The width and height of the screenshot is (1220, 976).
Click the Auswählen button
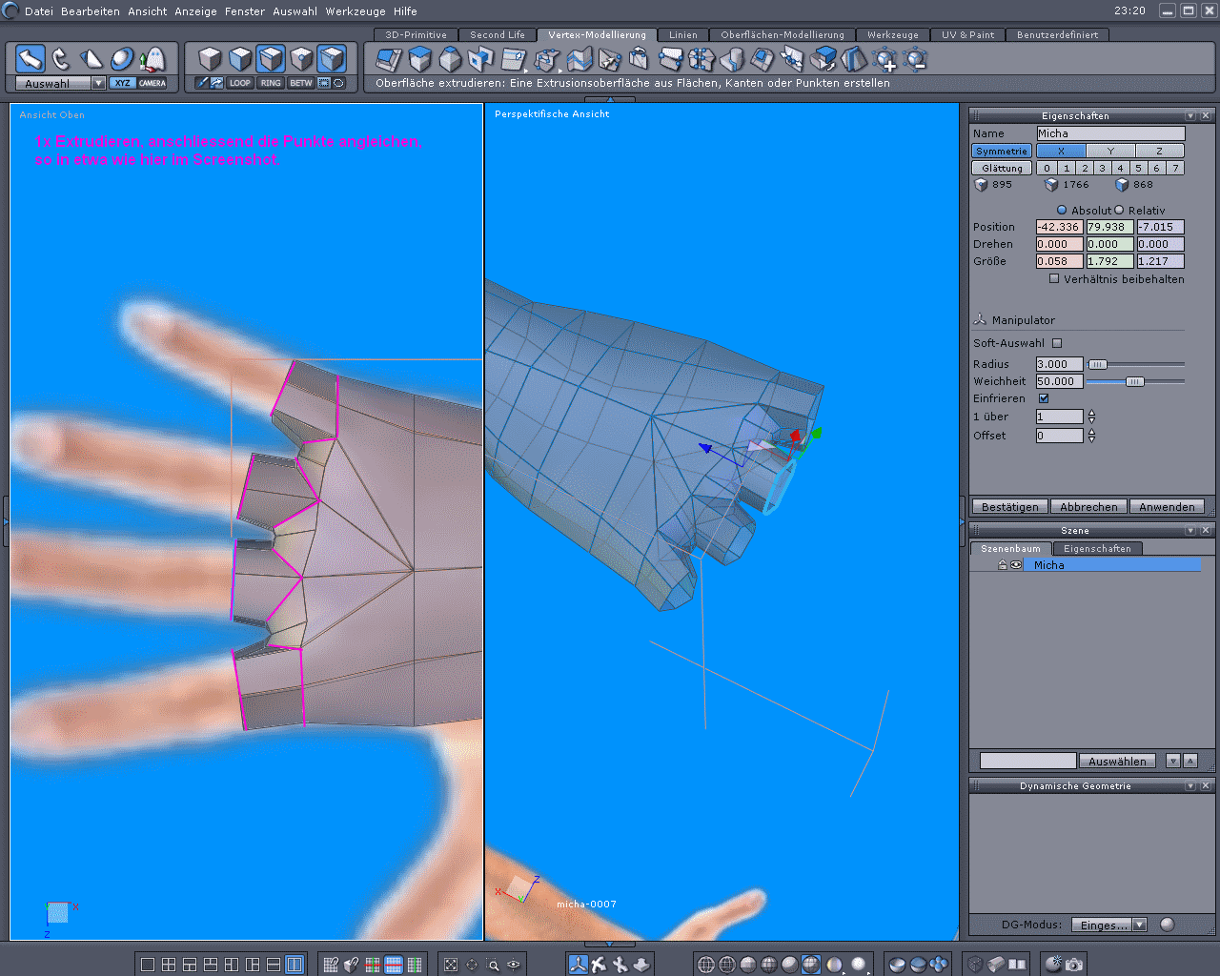tap(1117, 762)
